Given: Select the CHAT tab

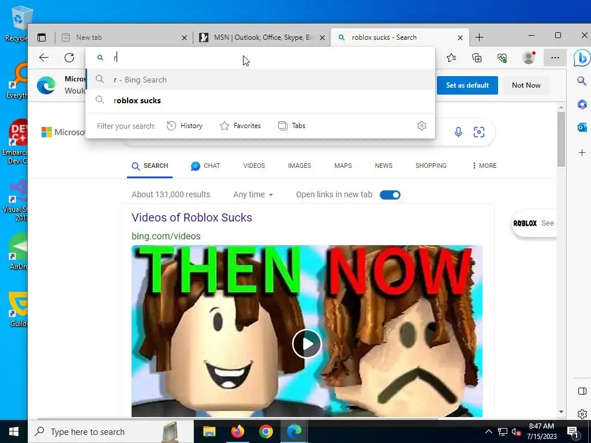Looking at the screenshot, I should click(205, 166).
